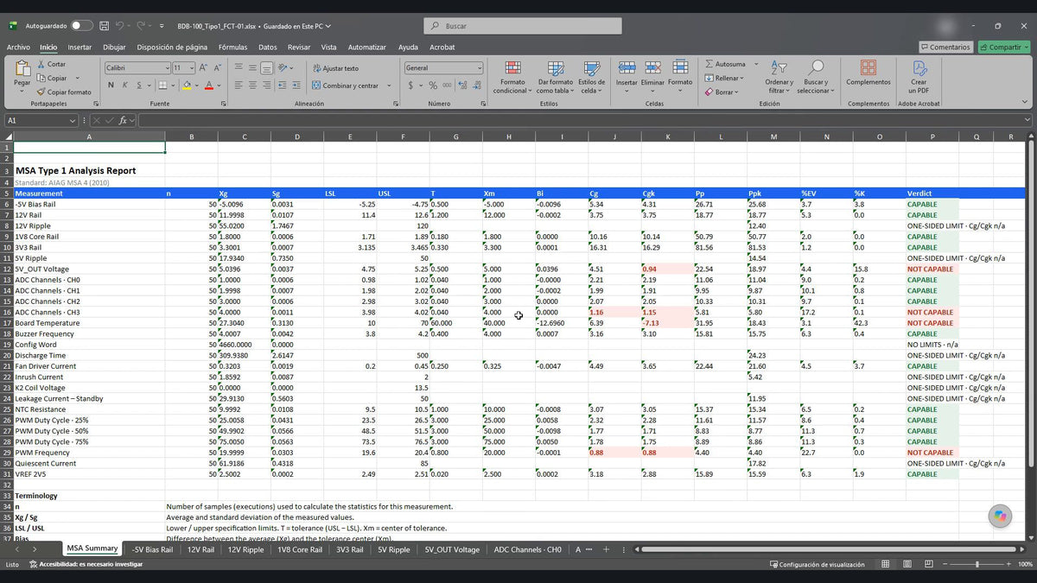Switch to 5V_OUT Voltage sheet tab

click(x=451, y=549)
